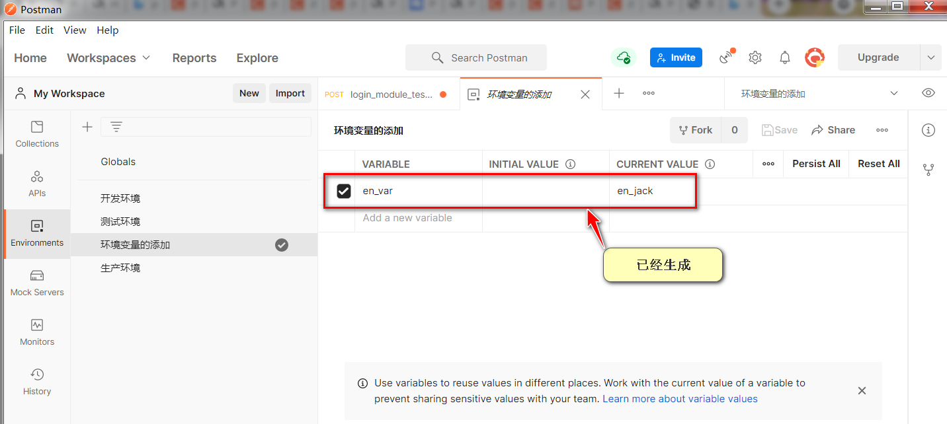Open the forks icon in right sidebar
Screen dimensions: 947x424
pos(928,170)
